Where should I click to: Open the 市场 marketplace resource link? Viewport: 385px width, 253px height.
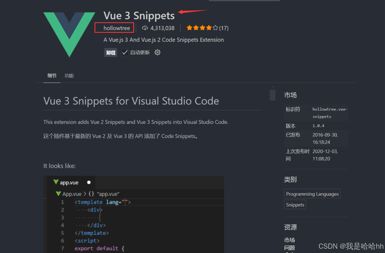[289, 240]
